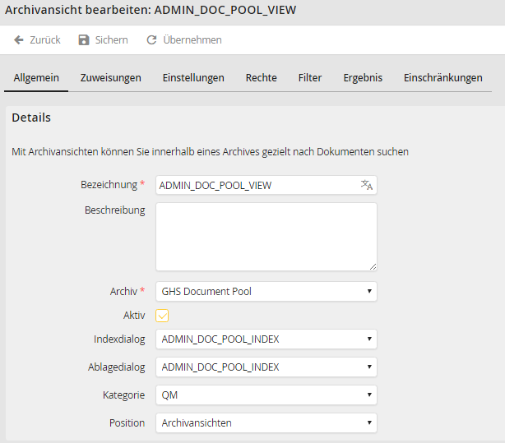Click the Übernehmen refresh icon
The height and width of the screenshot is (443, 505).
click(x=151, y=40)
